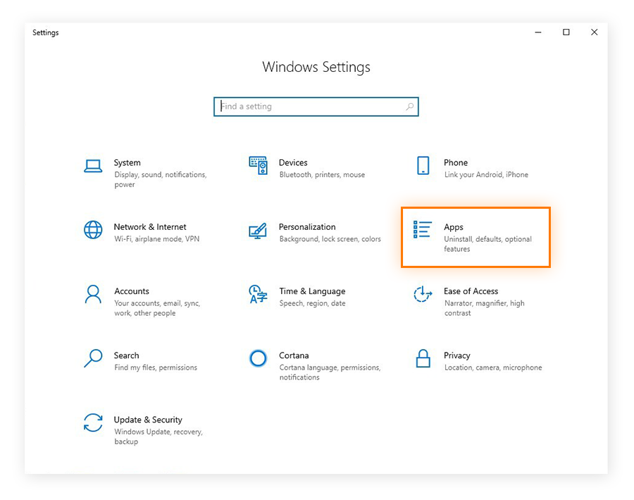Select Time & Language title

click(312, 291)
